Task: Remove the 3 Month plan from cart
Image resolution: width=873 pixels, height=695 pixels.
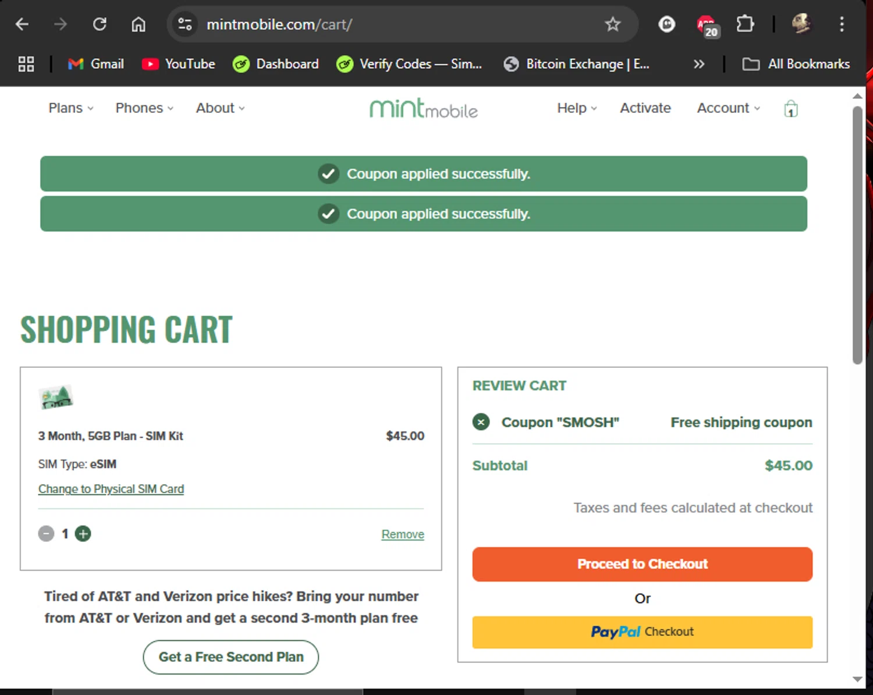Action: (x=403, y=534)
